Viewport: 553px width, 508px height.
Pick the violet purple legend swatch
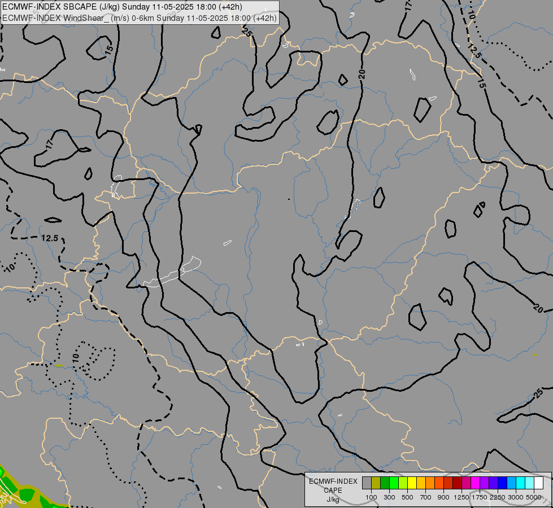(484, 483)
